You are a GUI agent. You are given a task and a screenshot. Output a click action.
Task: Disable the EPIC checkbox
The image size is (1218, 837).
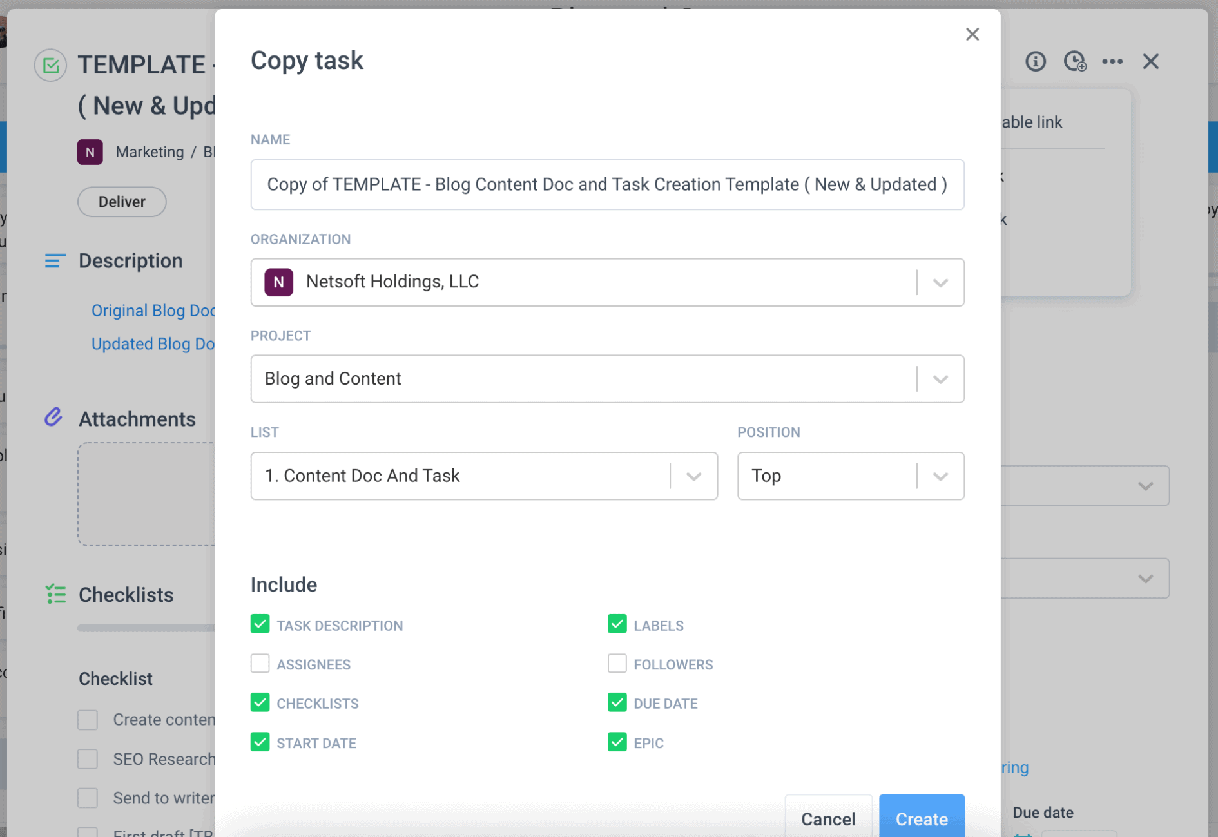pyautogui.click(x=617, y=742)
